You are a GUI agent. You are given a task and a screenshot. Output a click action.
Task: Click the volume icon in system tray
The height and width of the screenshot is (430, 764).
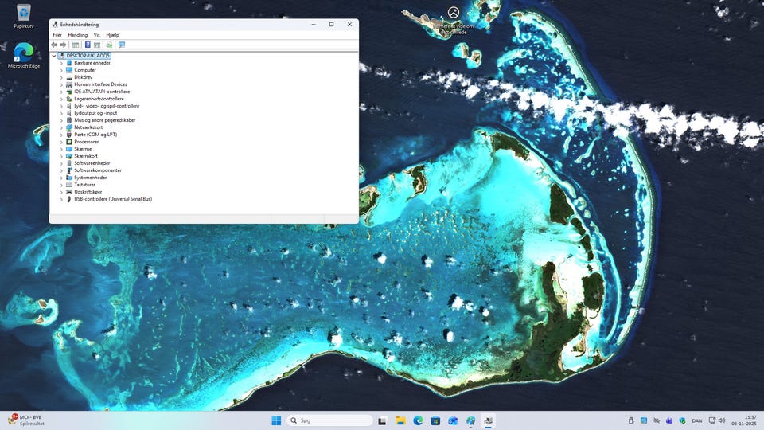(x=722, y=420)
